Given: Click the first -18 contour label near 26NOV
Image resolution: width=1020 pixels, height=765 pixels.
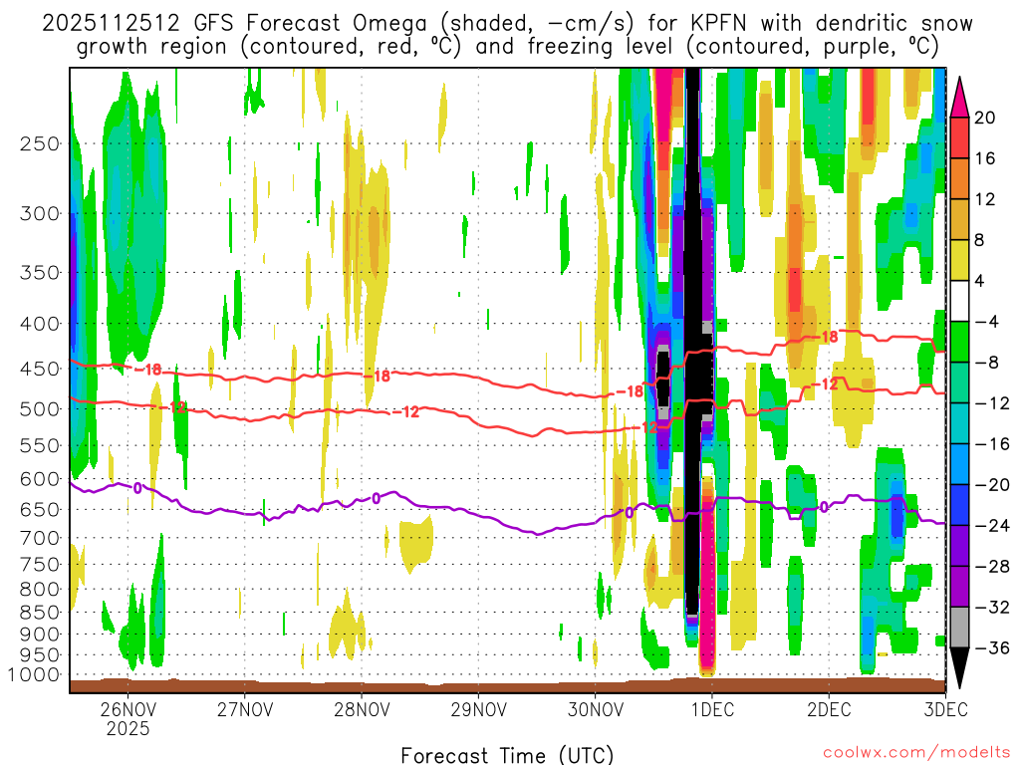Looking at the screenshot, I should tap(148, 370).
